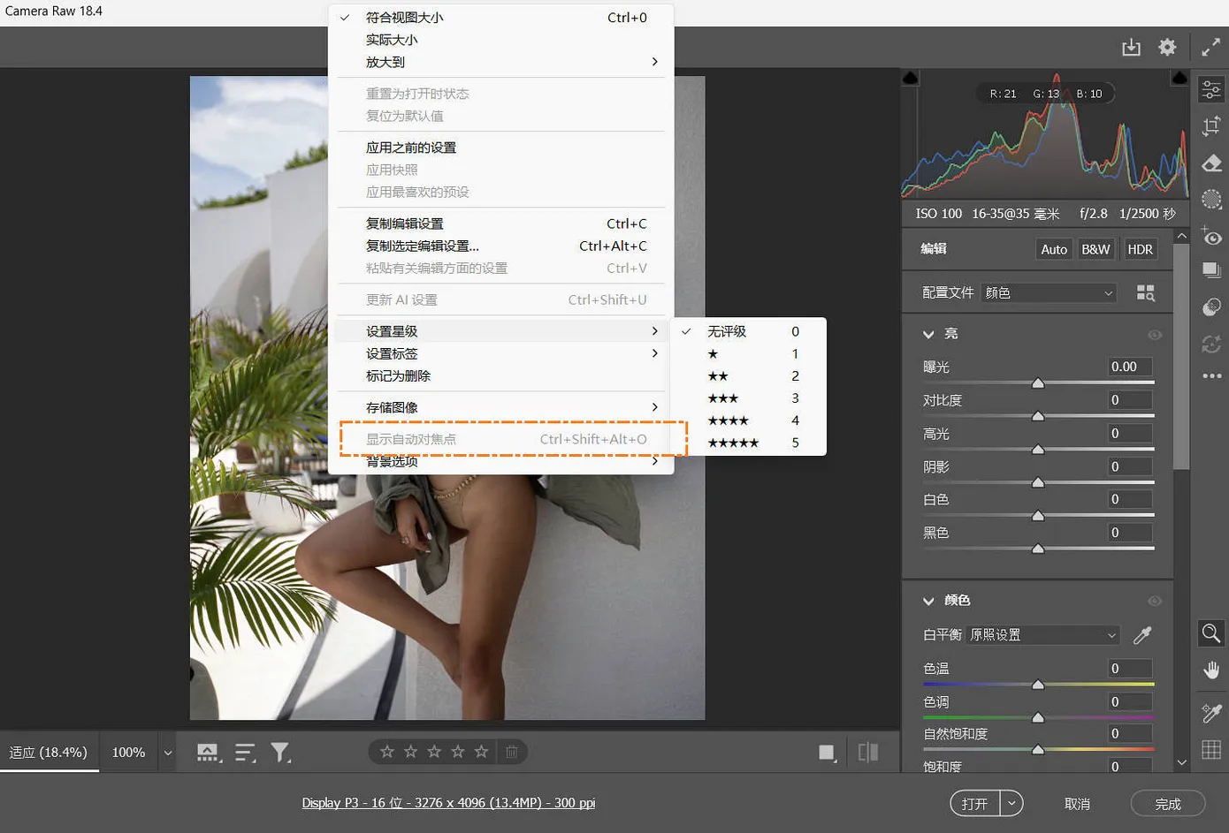Toggle visibility eye of 亮 panel
This screenshot has width=1229, height=833.
click(x=1154, y=335)
